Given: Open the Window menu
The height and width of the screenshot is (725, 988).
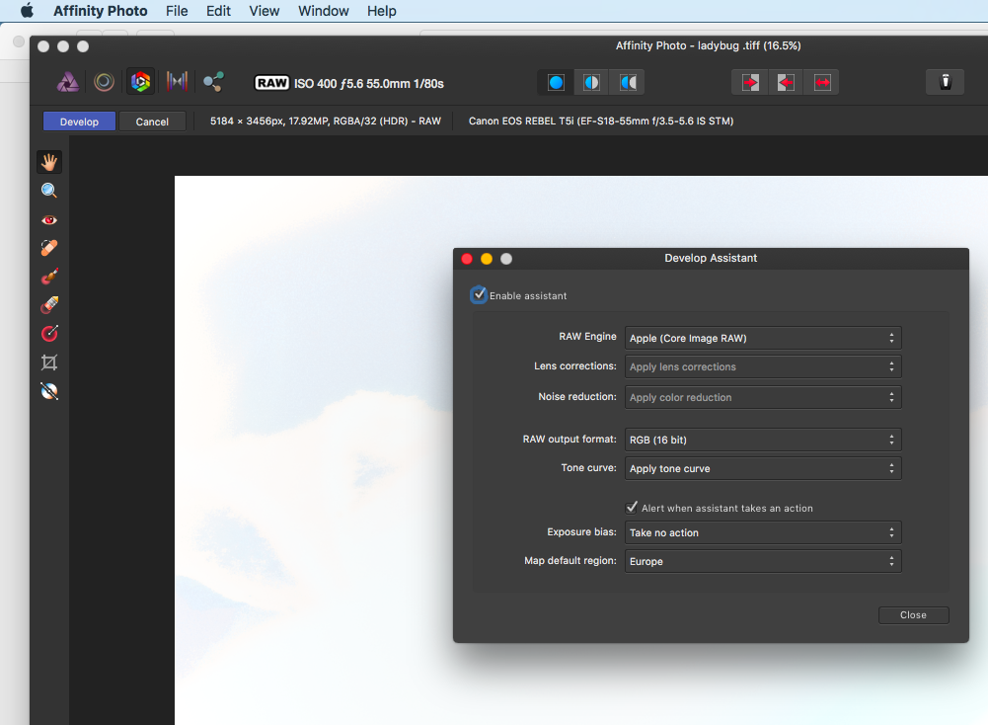Looking at the screenshot, I should pos(323,11).
